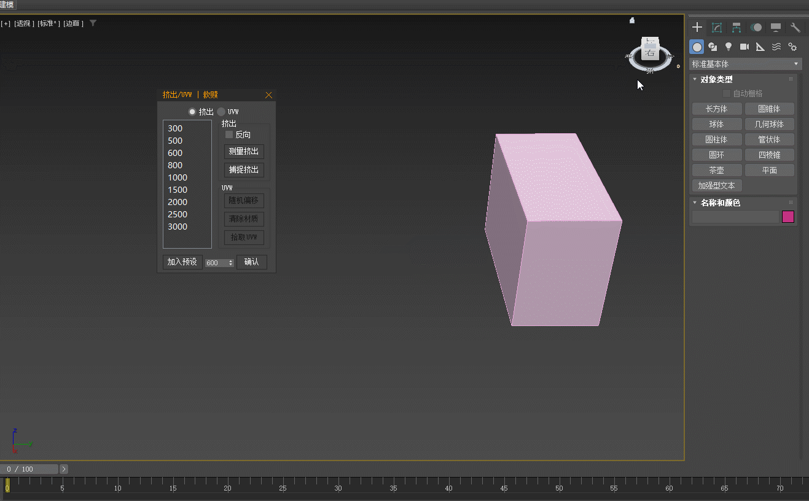Collapse the 对象类型 rollout

pyautogui.click(x=716, y=79)
